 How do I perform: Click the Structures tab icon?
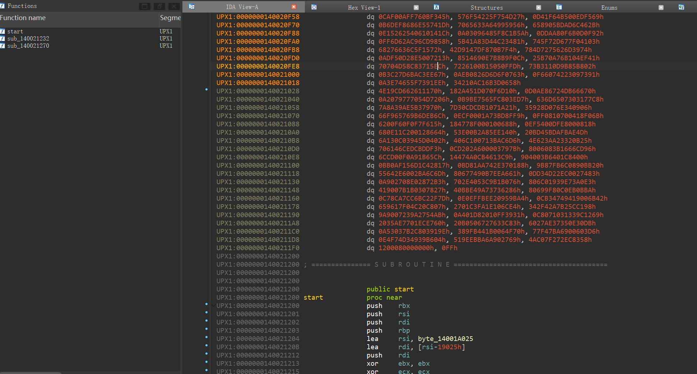tap(436, 7)
